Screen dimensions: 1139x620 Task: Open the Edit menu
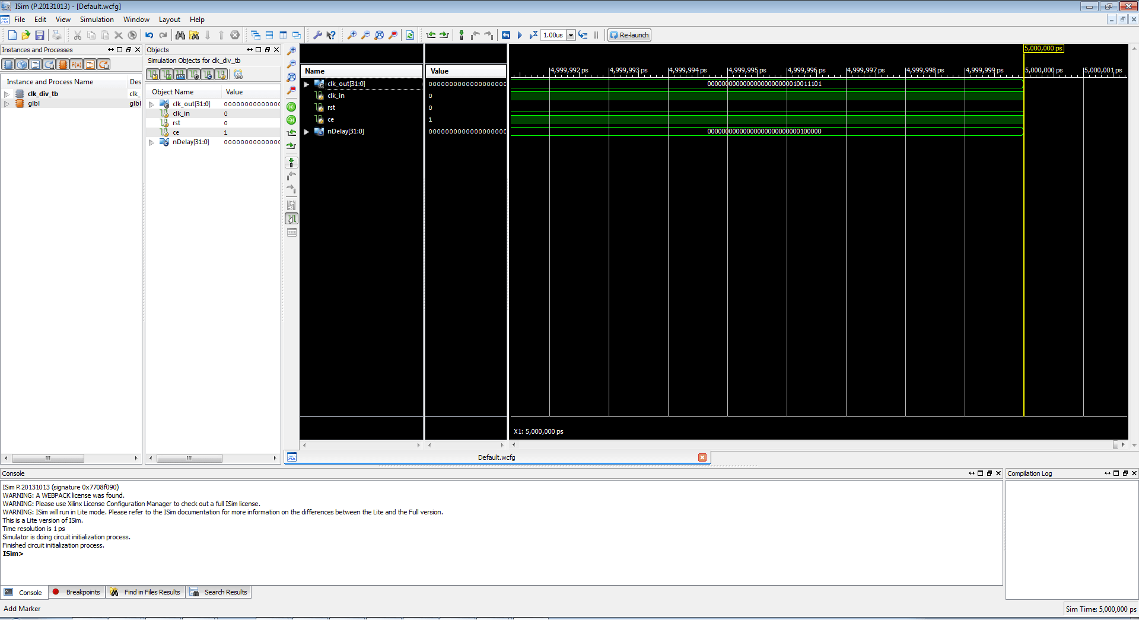click(40, 20)
